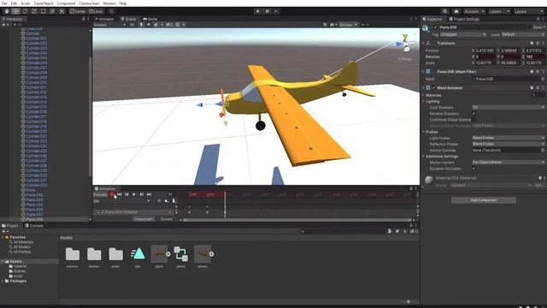This screenshot has width=547, height=308.
Task: Open the script folder in Assets
Action: pos(116,255)
